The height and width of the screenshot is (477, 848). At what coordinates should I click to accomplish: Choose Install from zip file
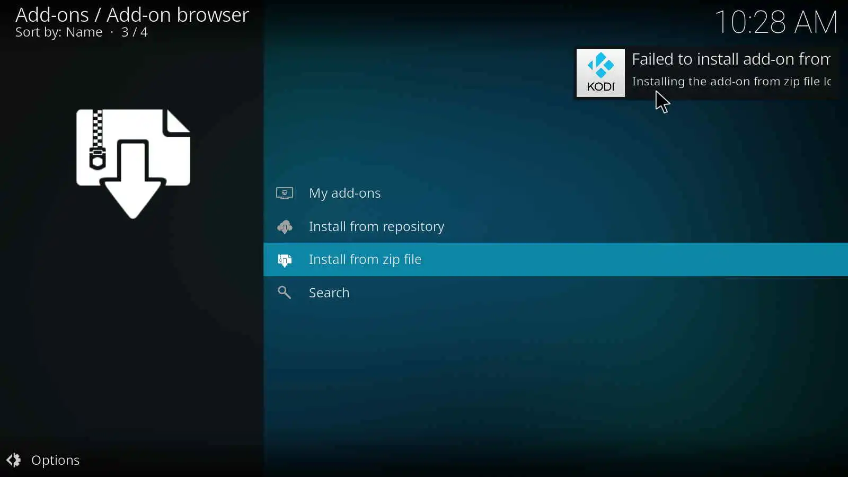[x=555, y=259]
